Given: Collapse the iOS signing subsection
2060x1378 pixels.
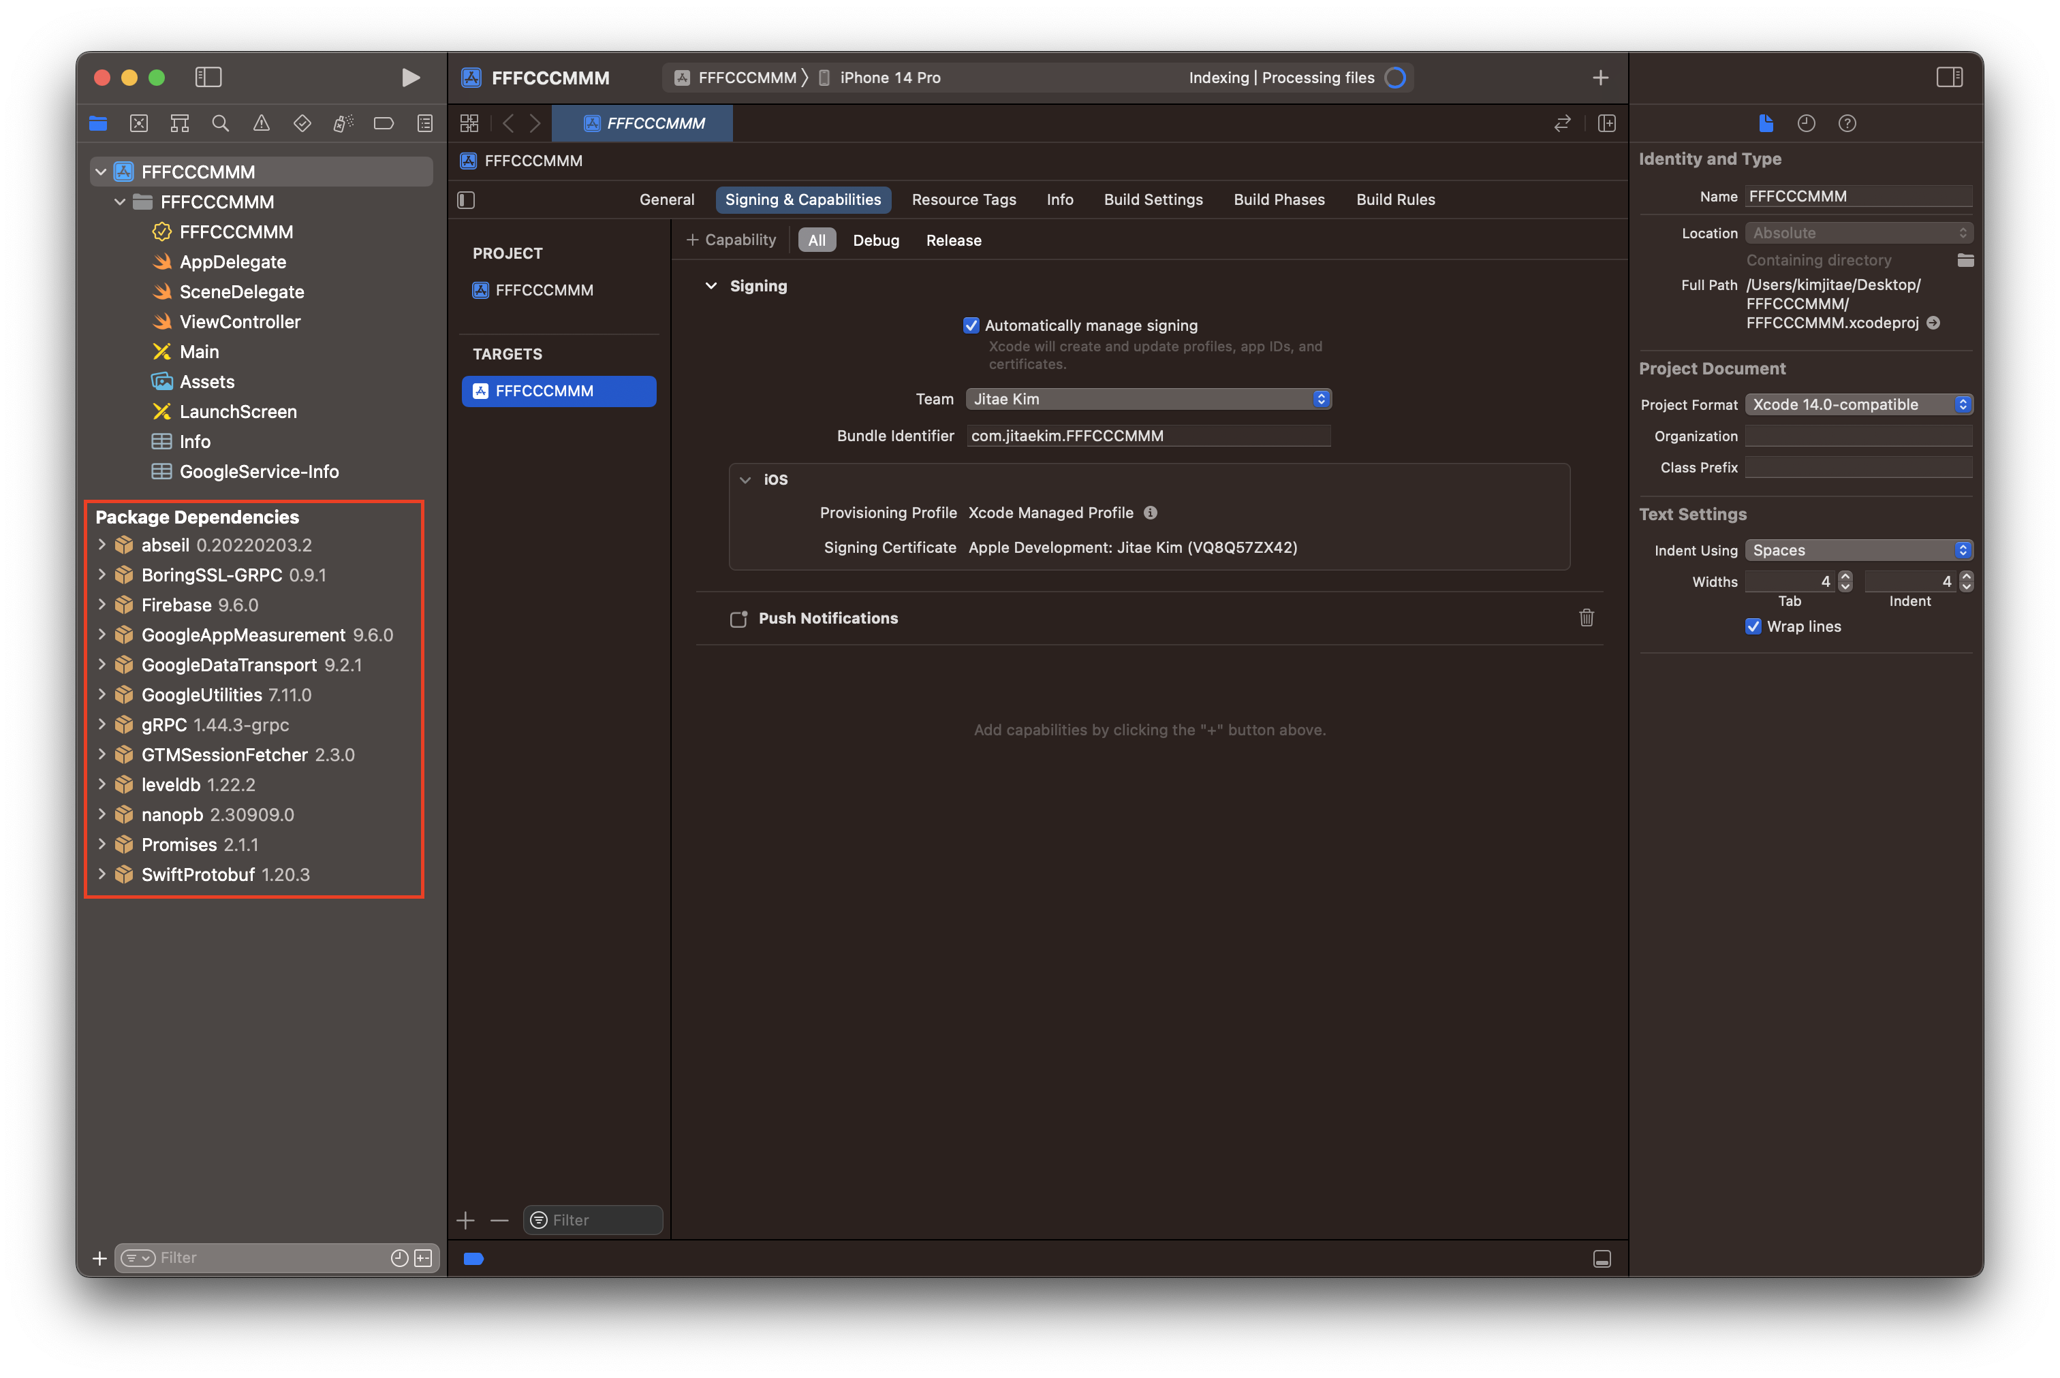Looking at the screenshot, I should point(745,480).
